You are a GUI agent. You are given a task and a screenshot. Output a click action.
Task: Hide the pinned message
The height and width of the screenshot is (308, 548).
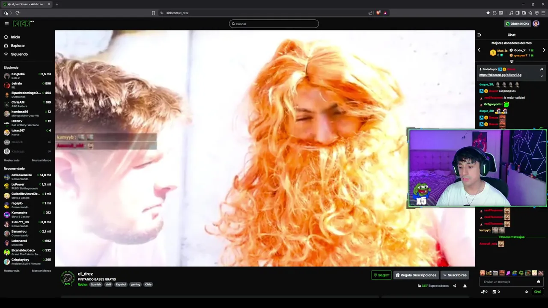coord(542,69)
